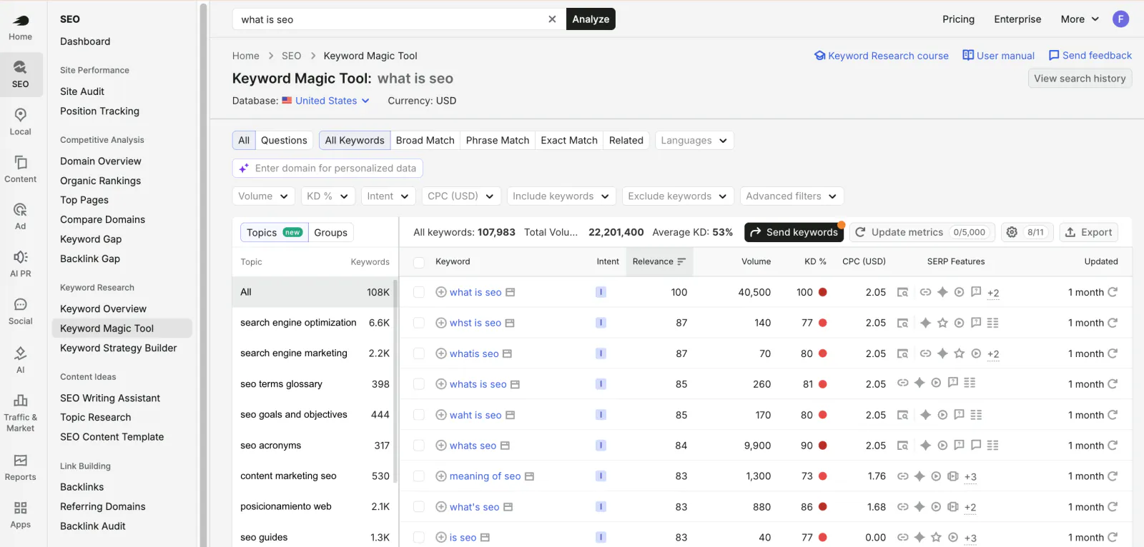Open the Reports sidebar section
This screenshot has width=1144, height=547.
pos(20,468)
